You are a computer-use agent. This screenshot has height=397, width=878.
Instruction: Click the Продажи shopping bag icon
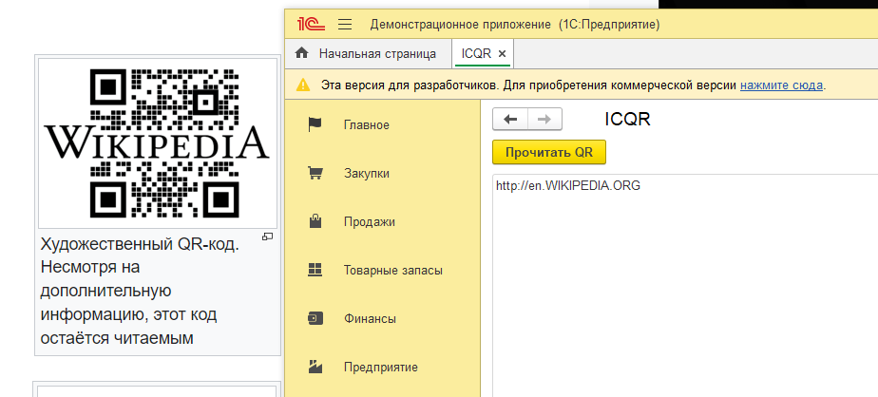click(x=315, y=221)
